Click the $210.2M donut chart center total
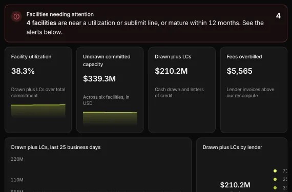The image size is (292, 192). [x=235, y=185]
